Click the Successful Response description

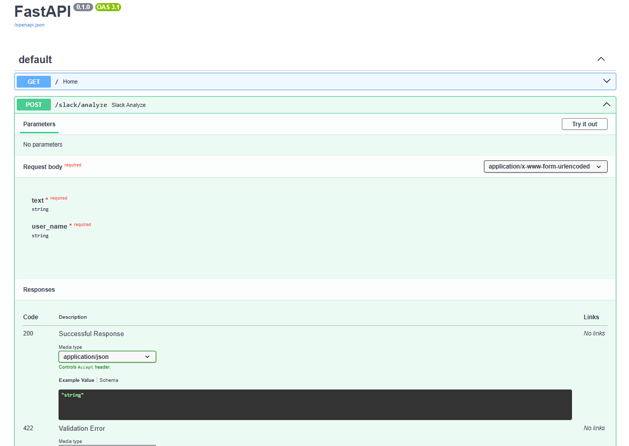tap(91, 334)
